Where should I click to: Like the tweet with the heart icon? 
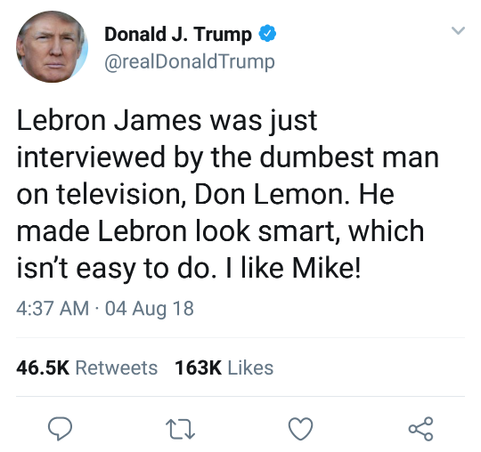[301, 429]
